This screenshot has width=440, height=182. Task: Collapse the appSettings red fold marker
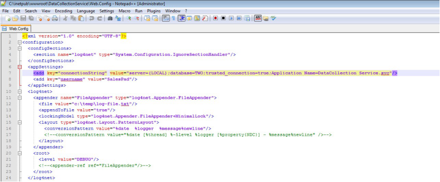[x=19, y=67]
